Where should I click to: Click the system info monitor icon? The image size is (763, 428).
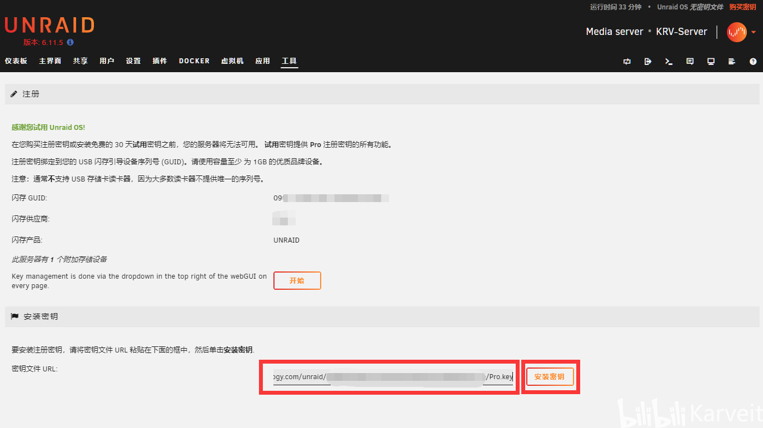[711, 62]
